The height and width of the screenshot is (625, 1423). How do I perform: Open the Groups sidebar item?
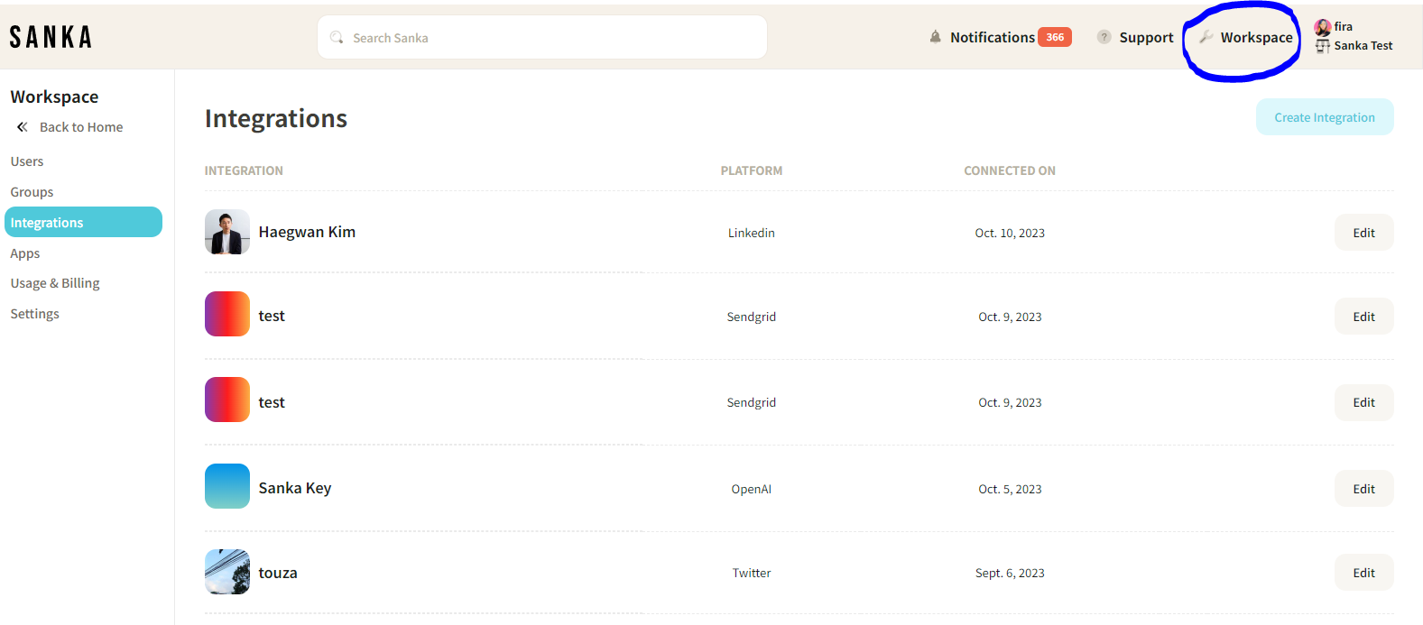click(x=32, y=192)
